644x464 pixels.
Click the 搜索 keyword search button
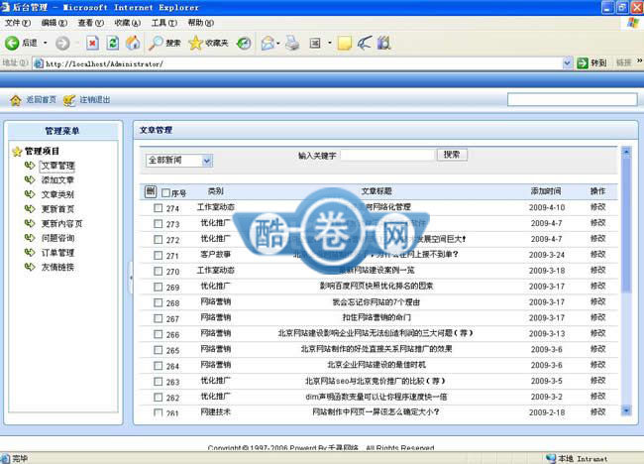pos(452,155)
